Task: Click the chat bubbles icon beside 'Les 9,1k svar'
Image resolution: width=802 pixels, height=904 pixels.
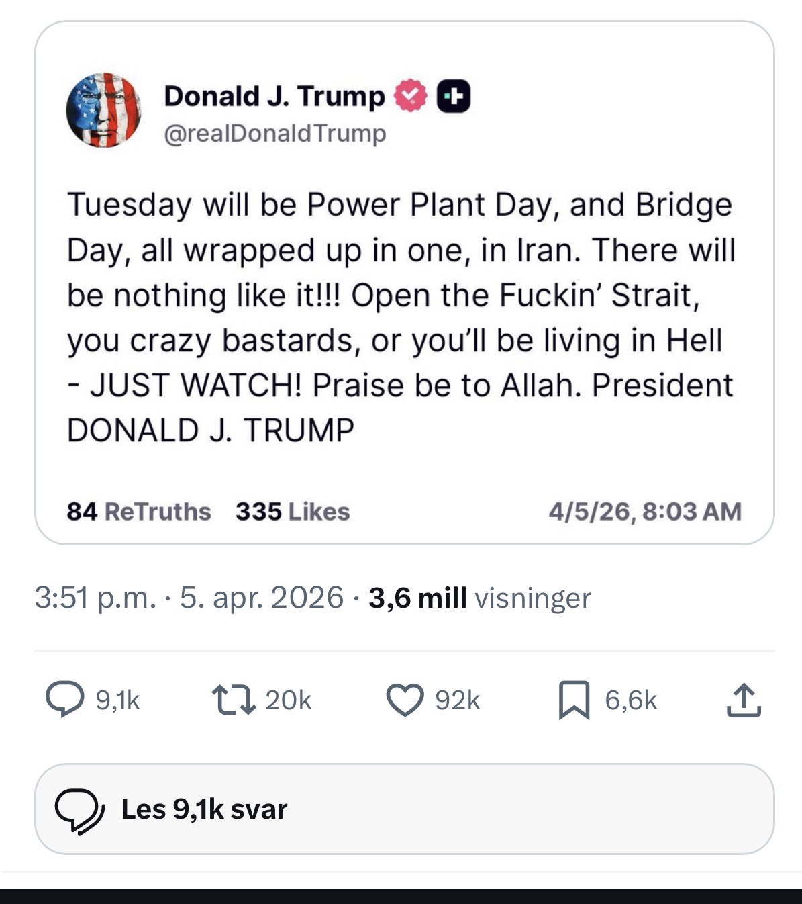Action: pyautogui.click(x=79, y=810)
